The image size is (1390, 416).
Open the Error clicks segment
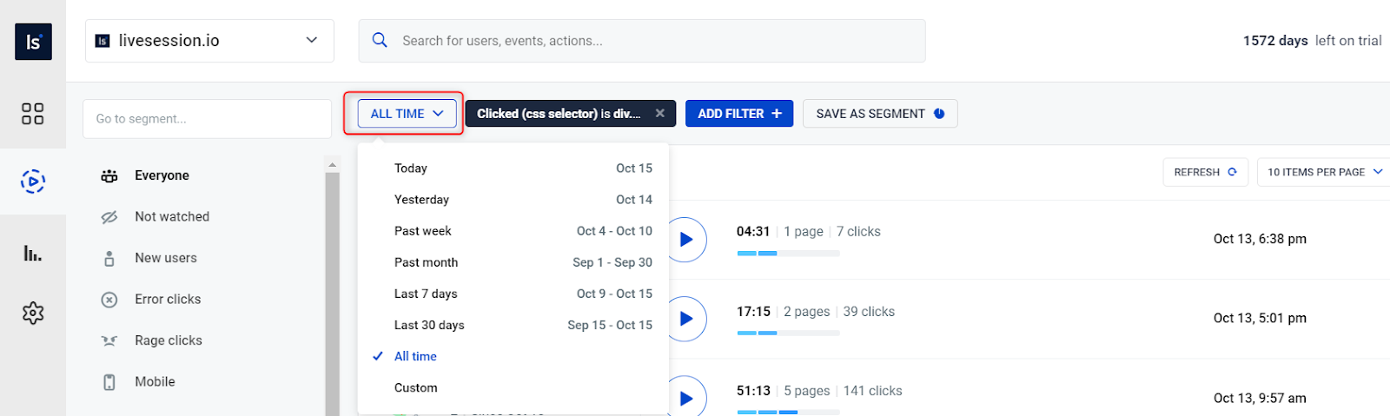pos(168,299)
